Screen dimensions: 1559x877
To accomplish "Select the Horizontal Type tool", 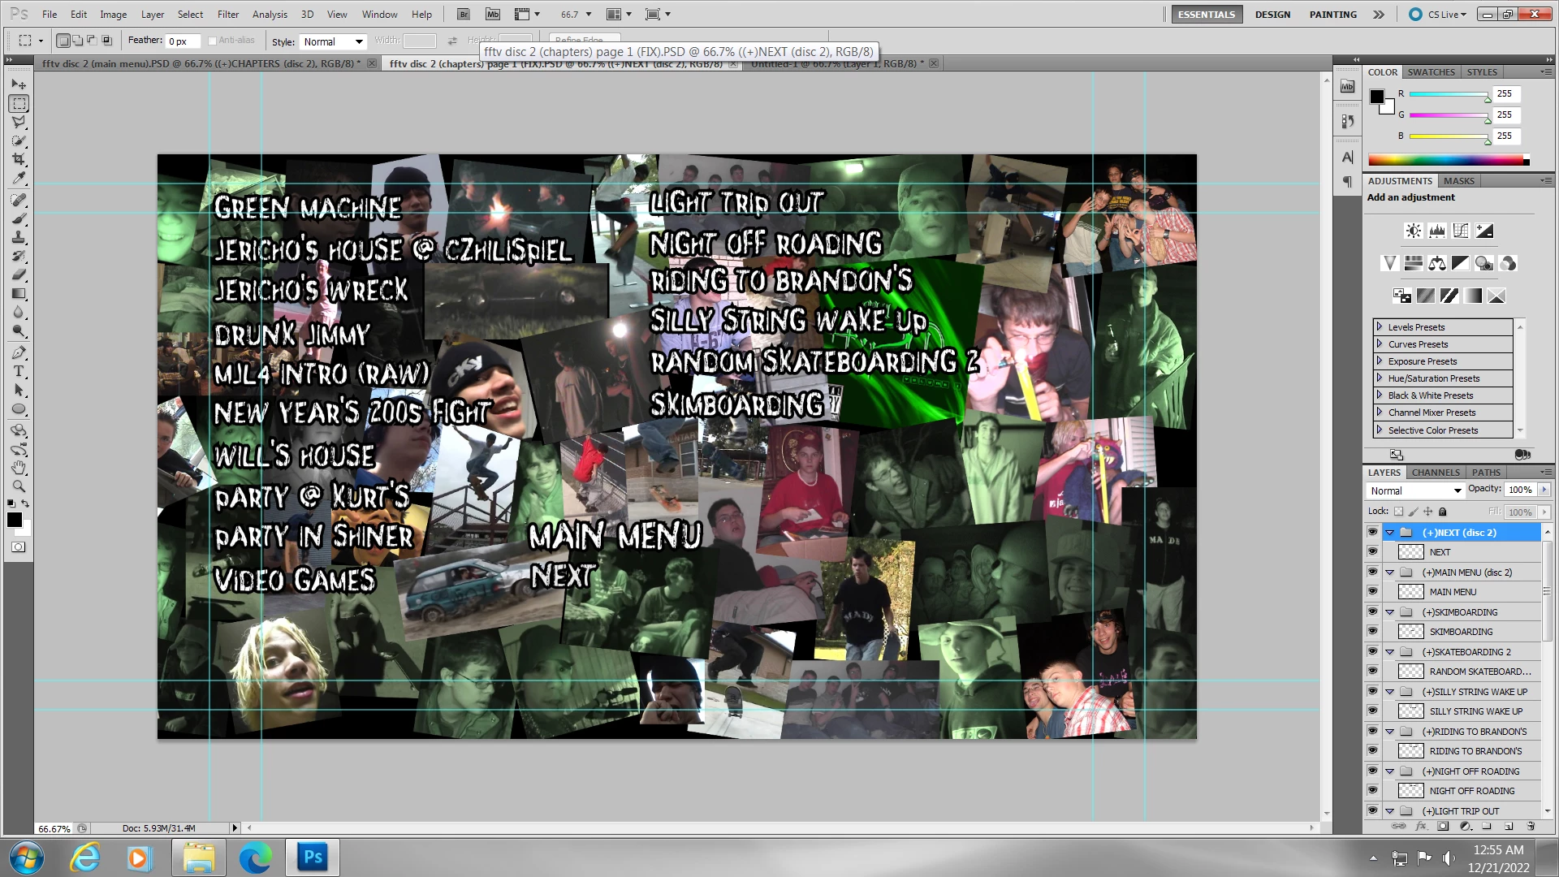I will (x=19, y=372).
